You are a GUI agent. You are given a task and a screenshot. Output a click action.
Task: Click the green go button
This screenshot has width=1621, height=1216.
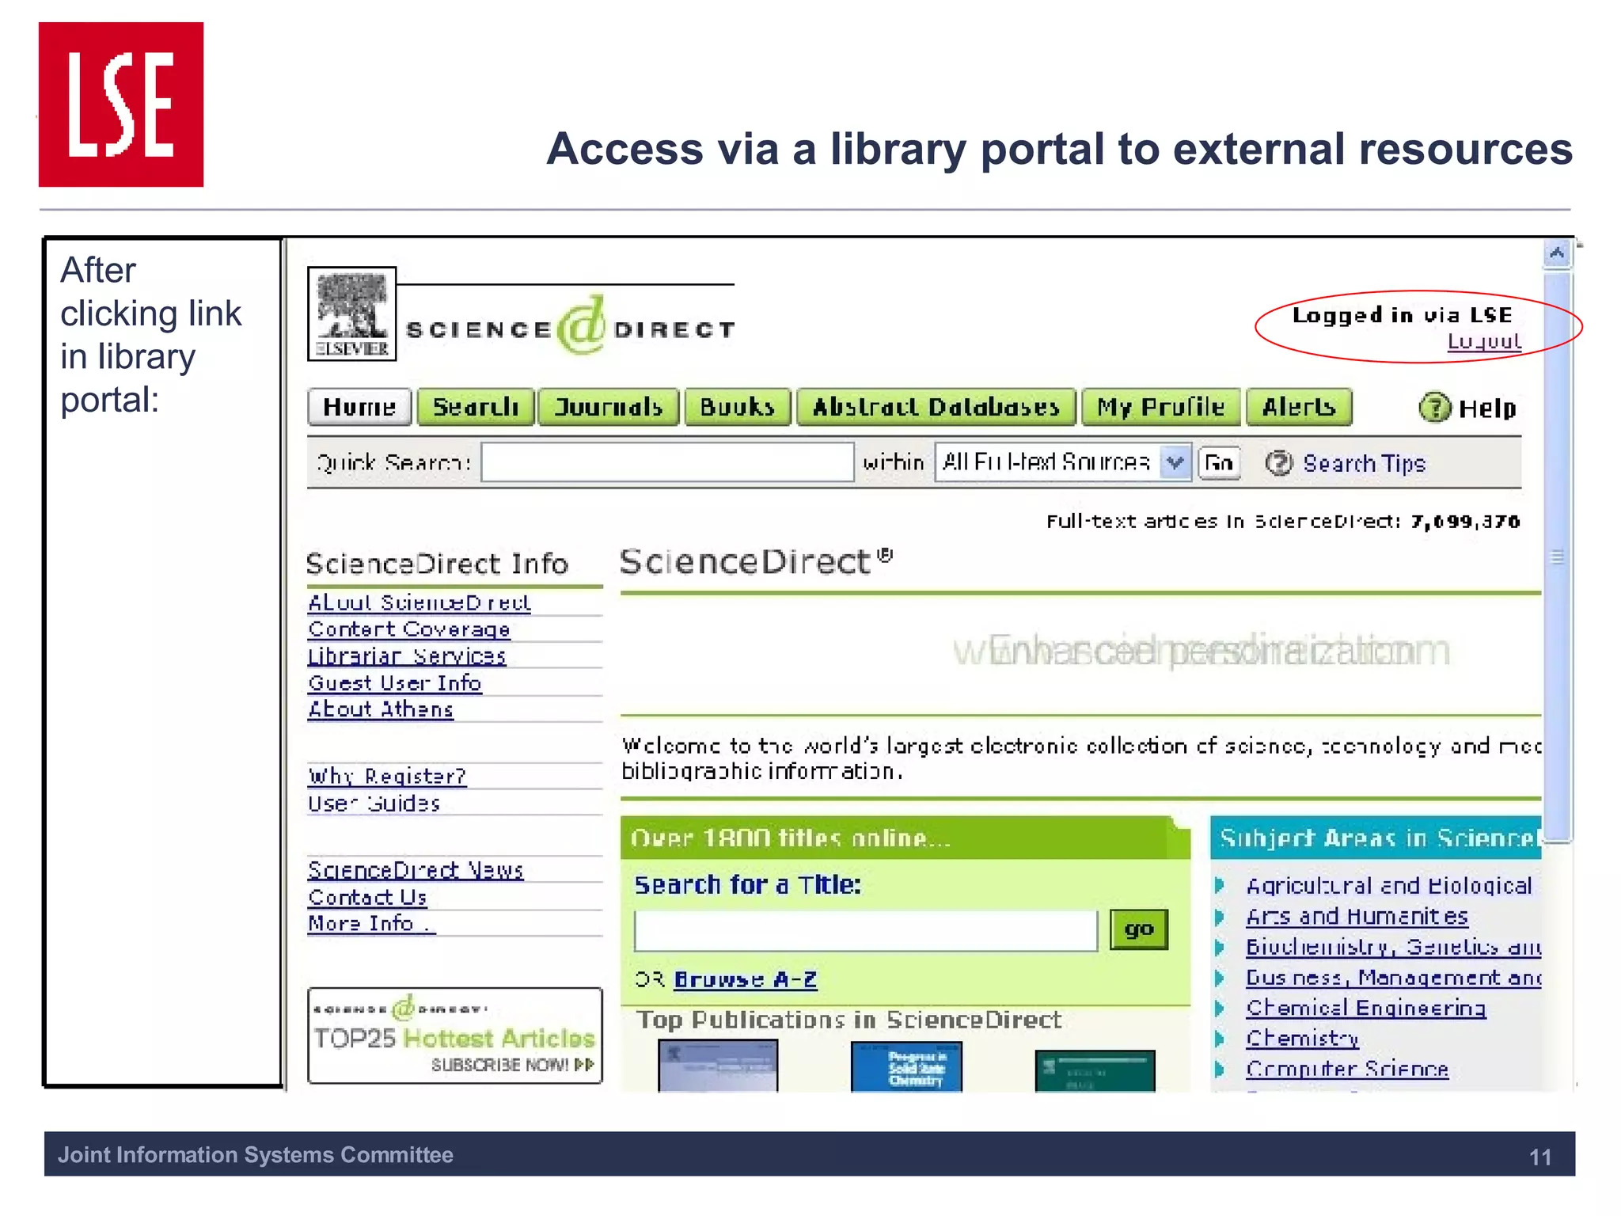1139,929
